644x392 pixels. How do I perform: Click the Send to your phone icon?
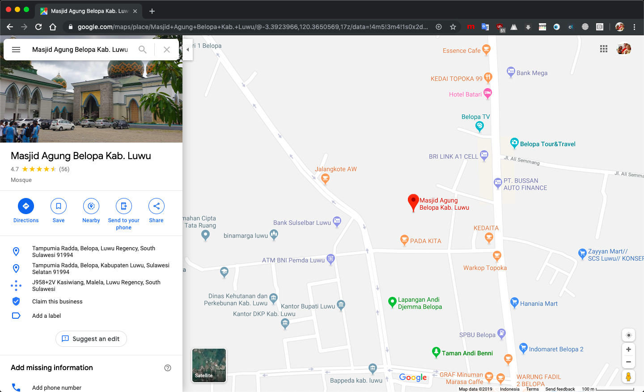[x=124, y=206]
